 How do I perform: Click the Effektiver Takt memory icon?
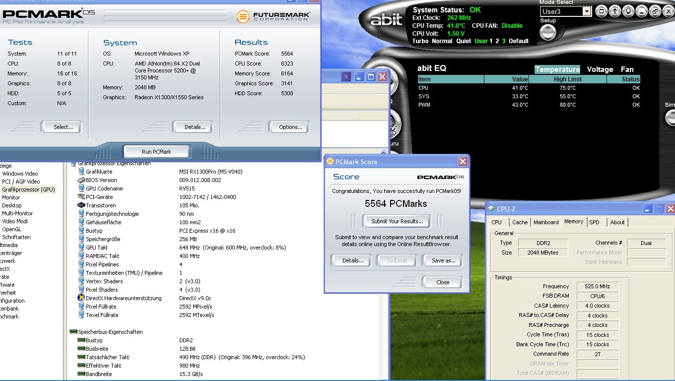click(81, 366)
